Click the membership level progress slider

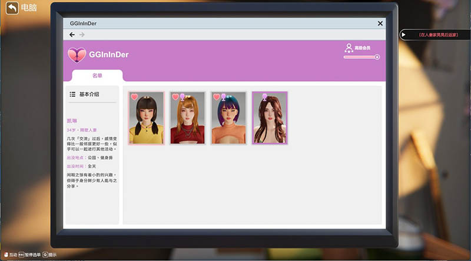click(361, 57)
